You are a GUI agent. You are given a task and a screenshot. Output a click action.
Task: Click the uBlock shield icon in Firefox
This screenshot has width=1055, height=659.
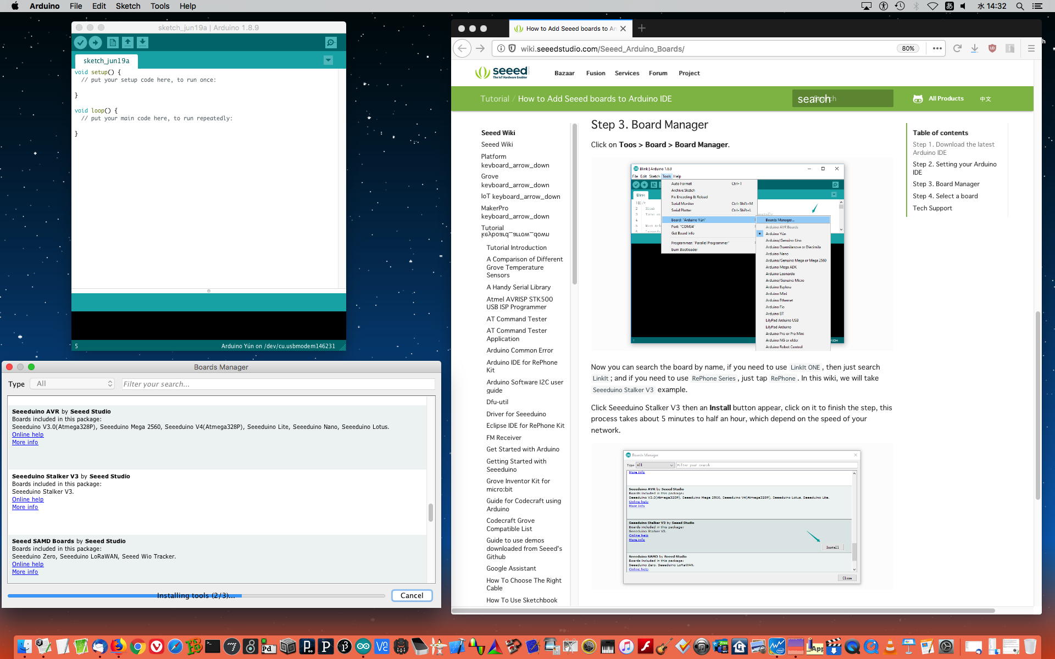(992, 48)
